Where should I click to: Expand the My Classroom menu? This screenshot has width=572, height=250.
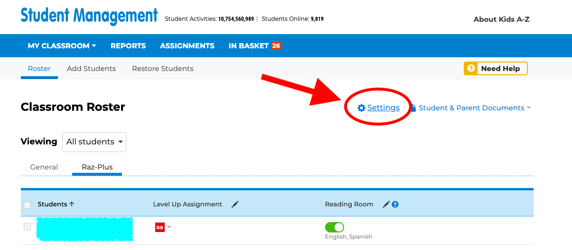click(62, 46)
